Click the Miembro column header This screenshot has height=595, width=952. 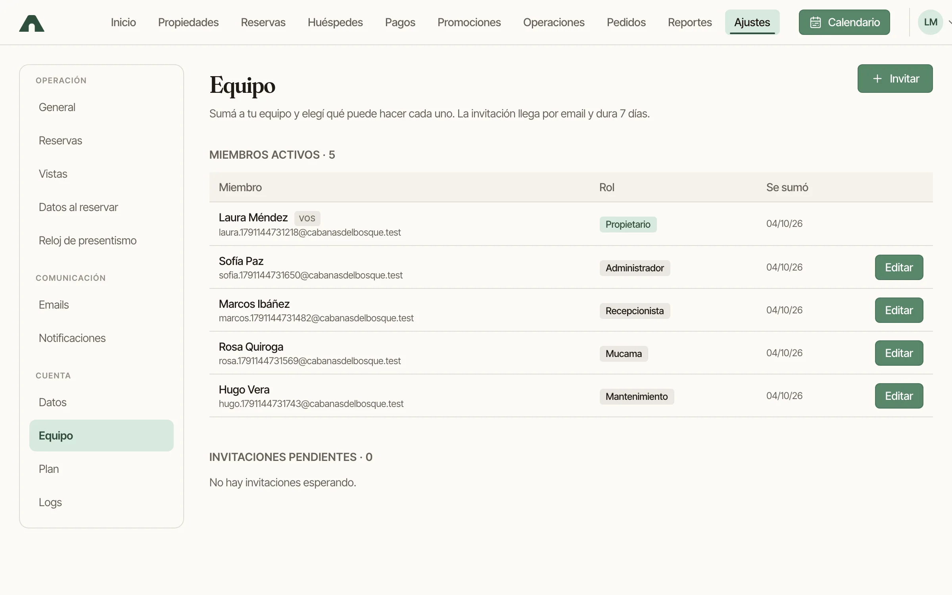coord(240,187)
